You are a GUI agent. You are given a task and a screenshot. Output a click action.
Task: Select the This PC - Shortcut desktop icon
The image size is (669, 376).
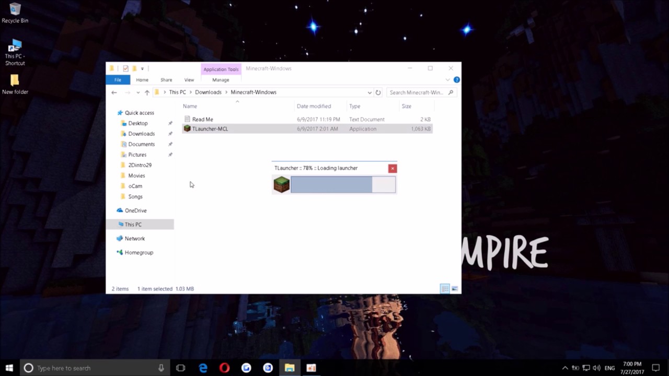15,52
